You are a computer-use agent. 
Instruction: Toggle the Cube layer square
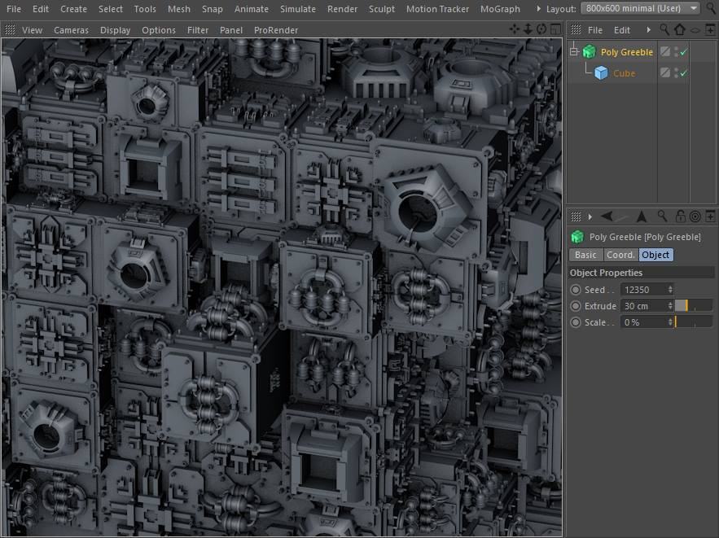pos(665,73)
